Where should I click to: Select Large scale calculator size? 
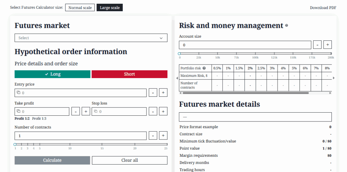[x=109, y=7]
